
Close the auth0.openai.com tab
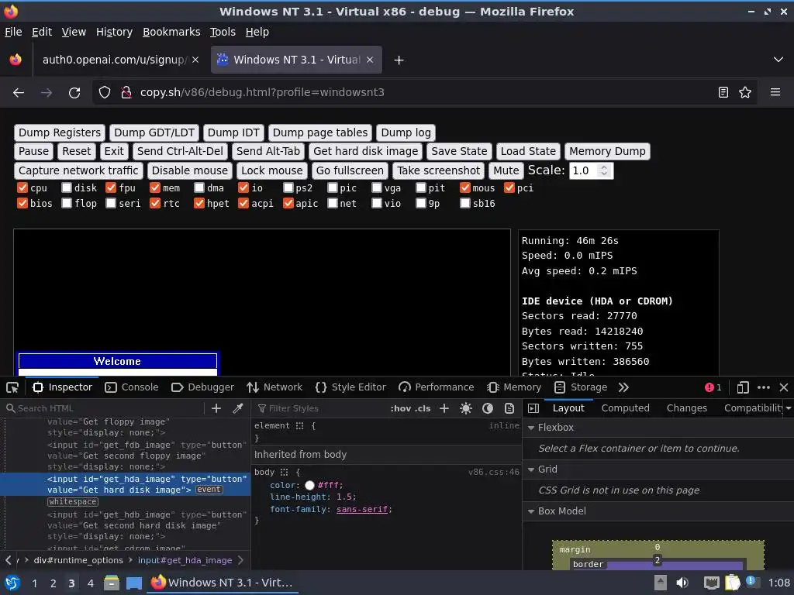click(195, 60)
